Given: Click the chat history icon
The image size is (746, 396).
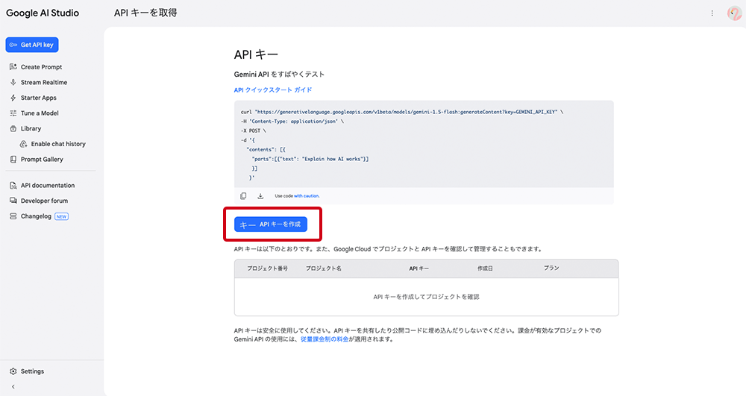Looking at the screenshot, I should [23, 144].
